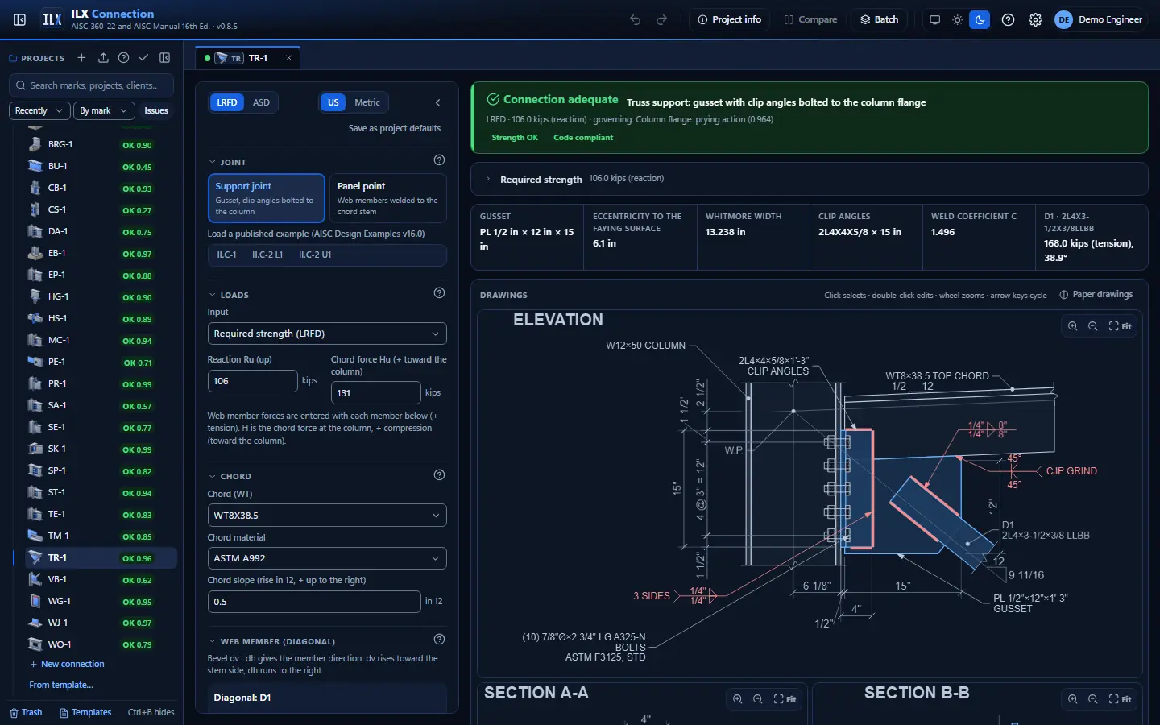Viewport: 1160px width, 725px height.
Task: Open the Demo Engineer account menu
Action: coord(1099,19)
